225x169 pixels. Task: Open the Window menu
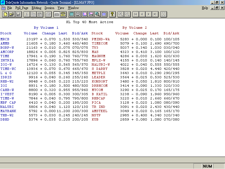73,8
